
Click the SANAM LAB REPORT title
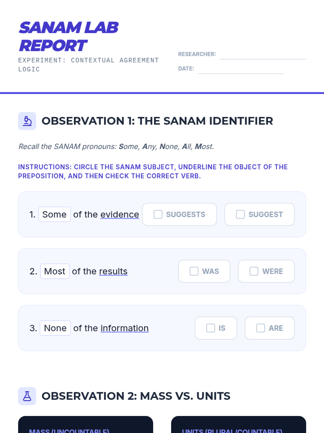(69, 37)
